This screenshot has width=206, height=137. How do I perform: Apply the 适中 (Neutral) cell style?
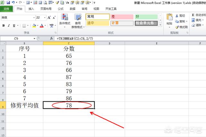(x=97, y=23)
